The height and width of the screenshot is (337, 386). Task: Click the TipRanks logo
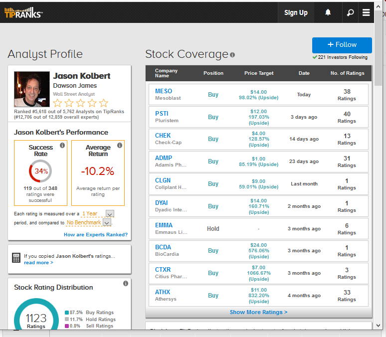click(x=23, y=12)
